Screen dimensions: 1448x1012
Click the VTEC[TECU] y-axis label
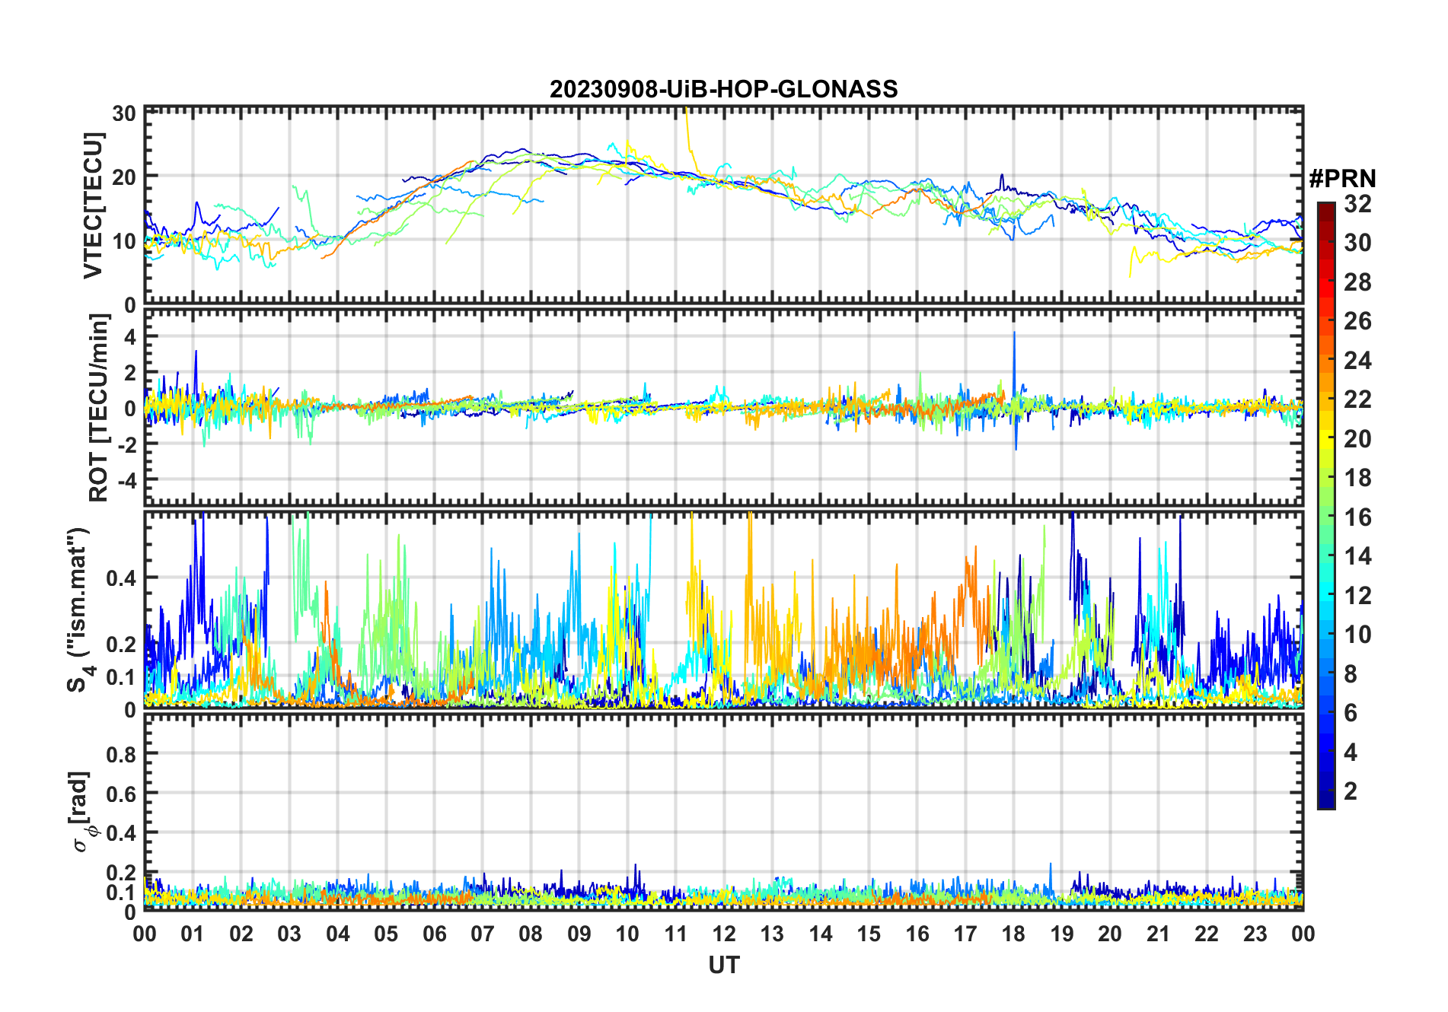click(x=94, y=205)
